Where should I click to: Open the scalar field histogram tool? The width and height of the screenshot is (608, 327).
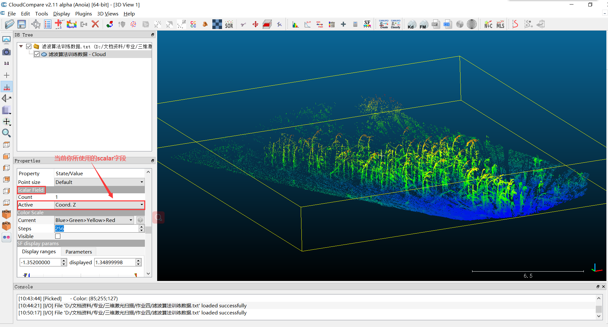coord(295,24)
